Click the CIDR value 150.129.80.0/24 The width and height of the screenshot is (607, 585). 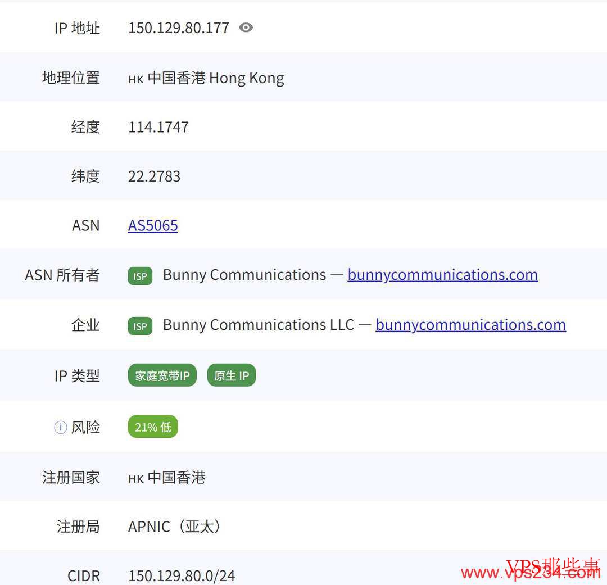[x=182, y=576]
